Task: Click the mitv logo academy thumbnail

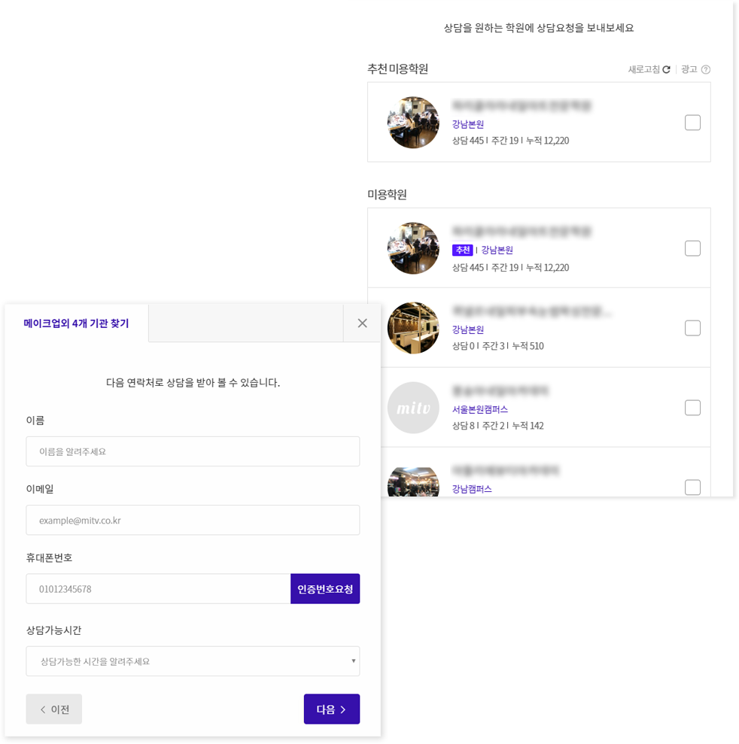Action: tap(413, 408)
